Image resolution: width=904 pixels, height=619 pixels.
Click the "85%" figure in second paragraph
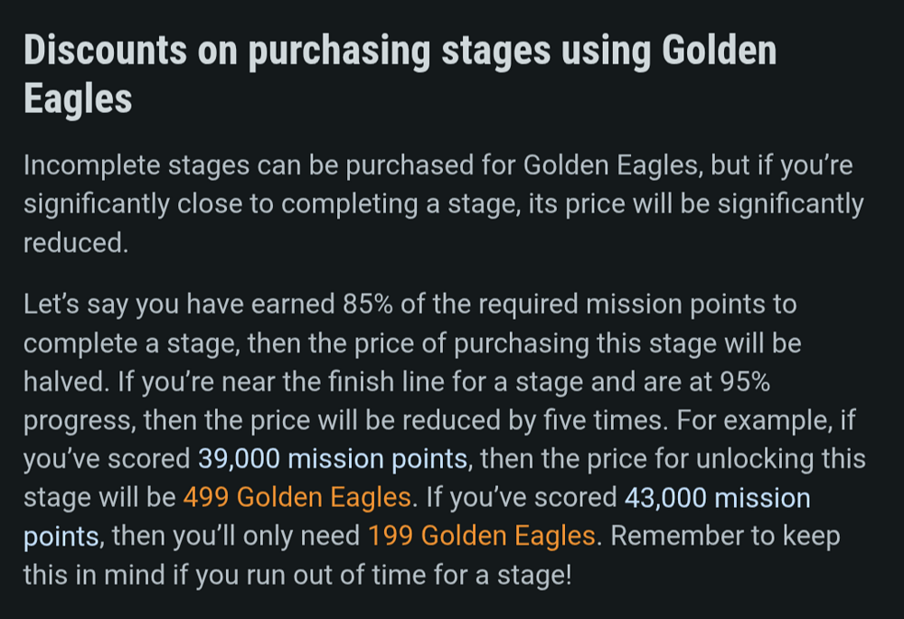click(368, 305)
